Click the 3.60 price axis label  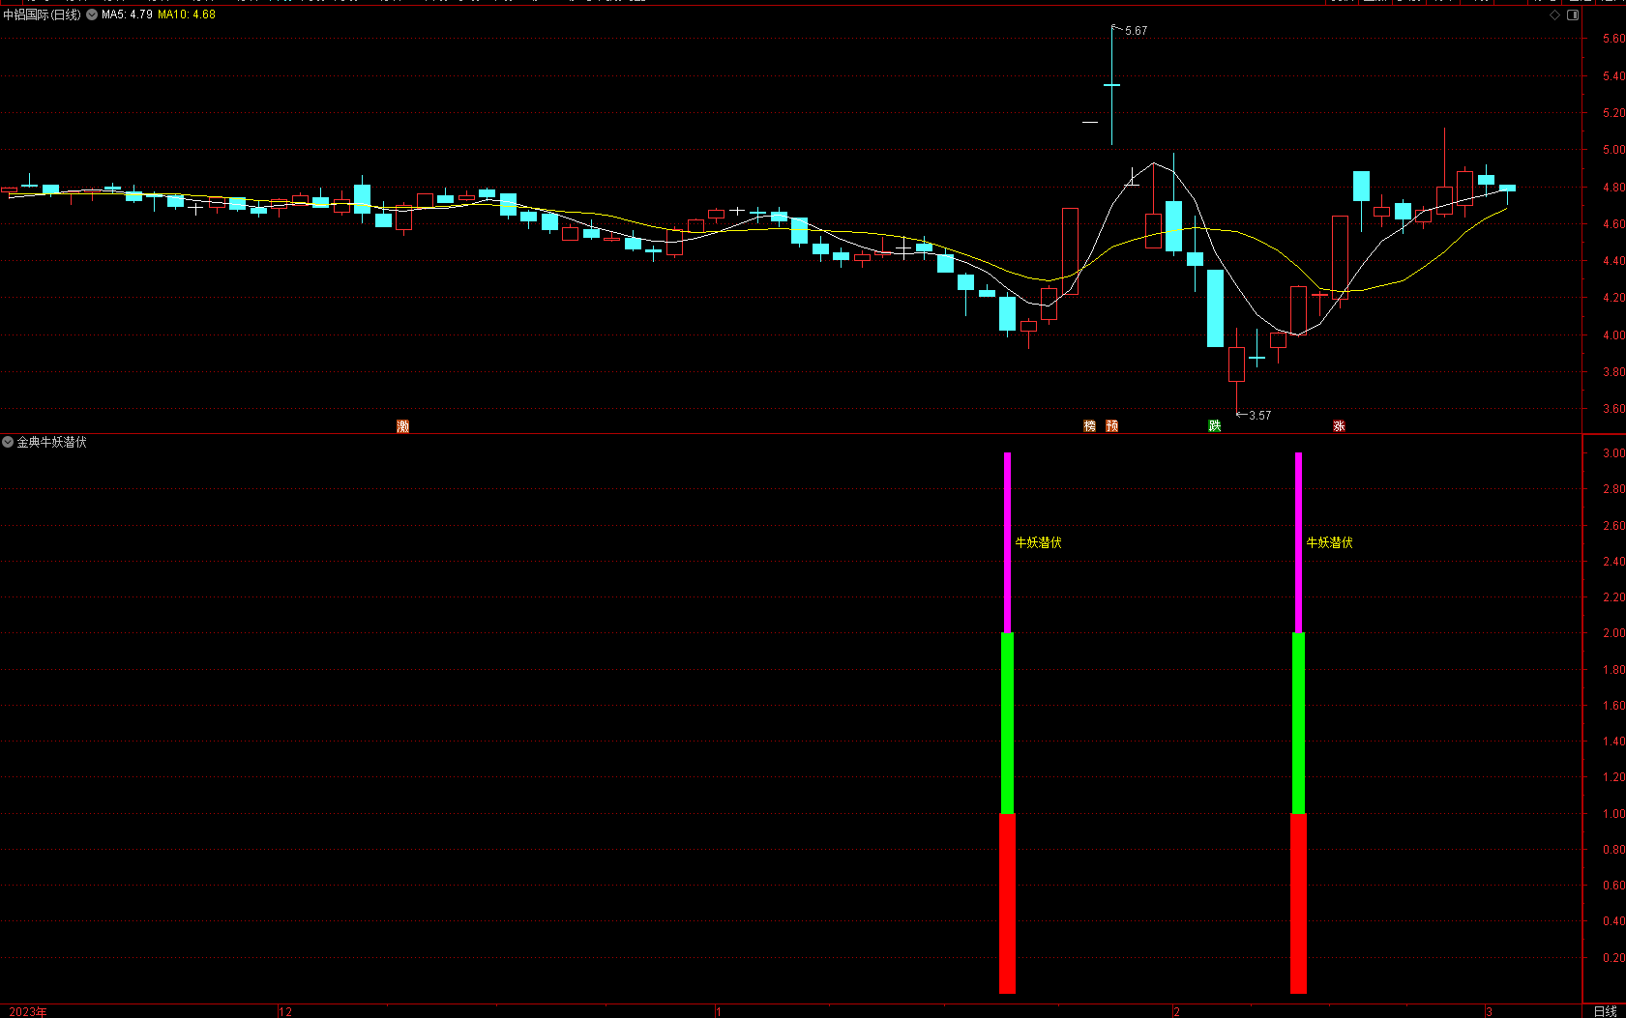(1613, 409)
